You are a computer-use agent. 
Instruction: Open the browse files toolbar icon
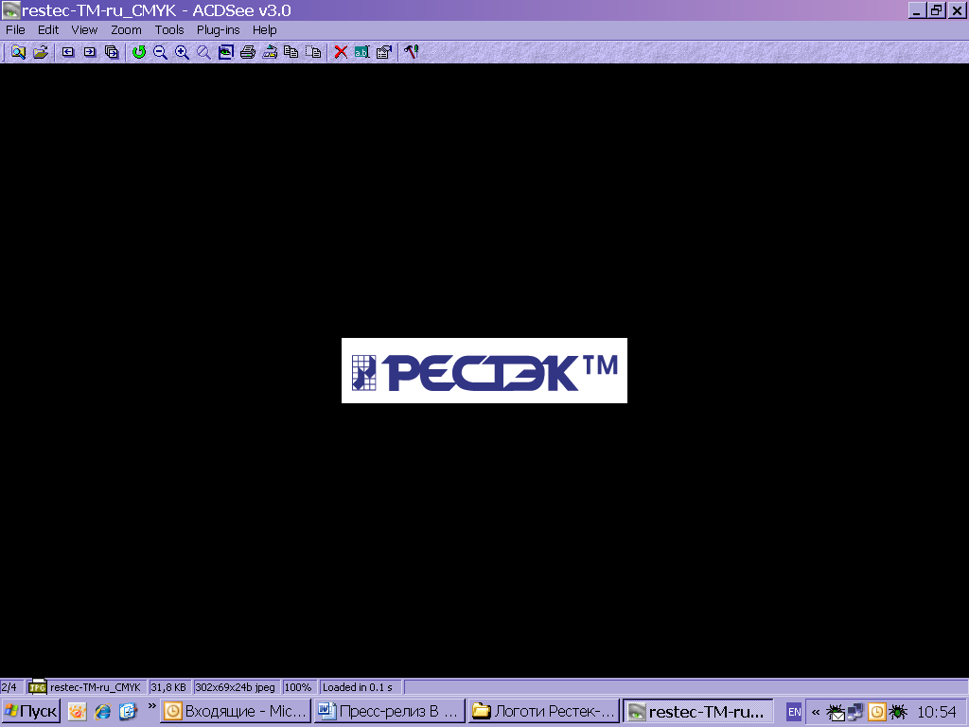pyautogui.click(x=18, y=53)
